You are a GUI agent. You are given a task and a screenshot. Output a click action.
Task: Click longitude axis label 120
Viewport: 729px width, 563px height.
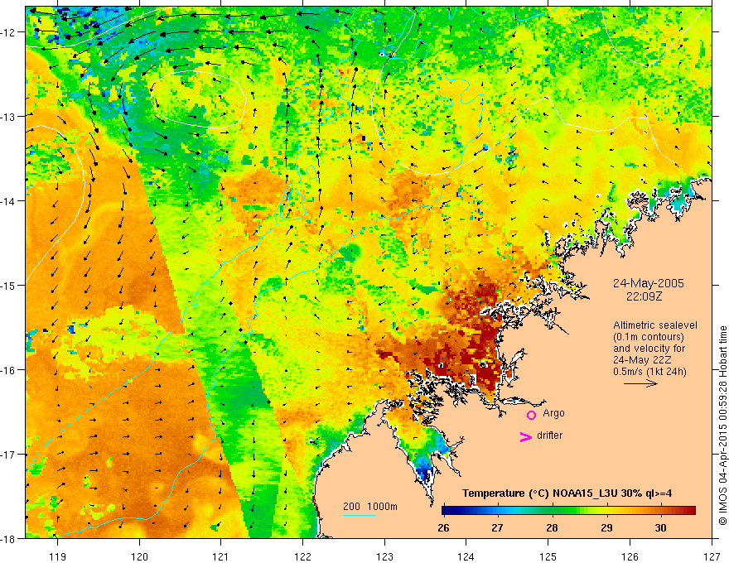(139, 556)
